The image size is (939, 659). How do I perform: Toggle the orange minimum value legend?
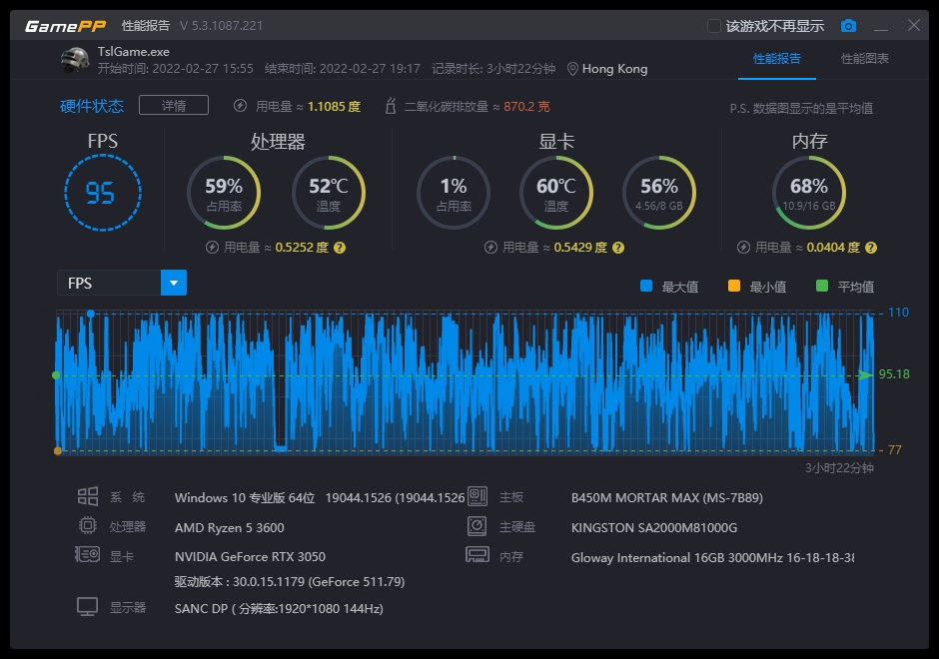tap(734, 287)
